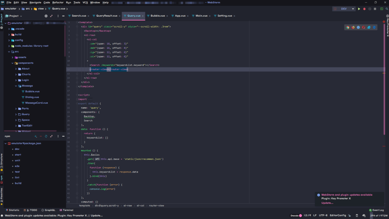Expand the .vscode folder

click(9, 29)
